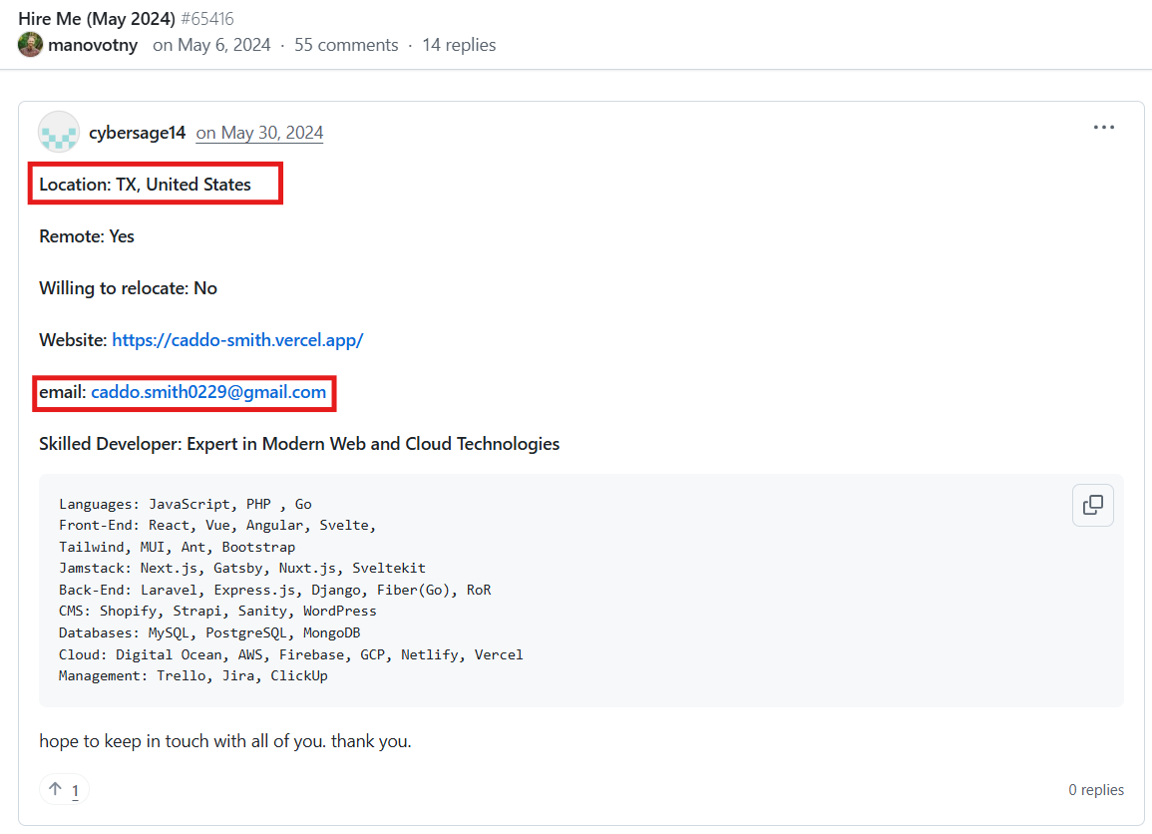Visit the caddo-smith.vercel.app website link

237,340
